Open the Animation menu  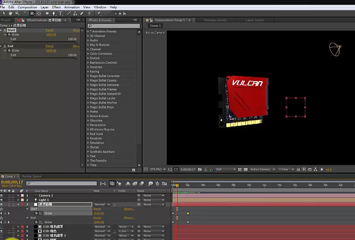[x=72, y=7]
